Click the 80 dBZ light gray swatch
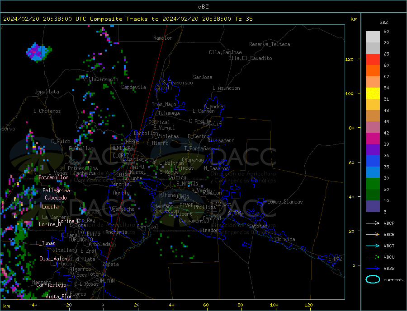The height and width of the screenshot is (311, 407). 373,37
